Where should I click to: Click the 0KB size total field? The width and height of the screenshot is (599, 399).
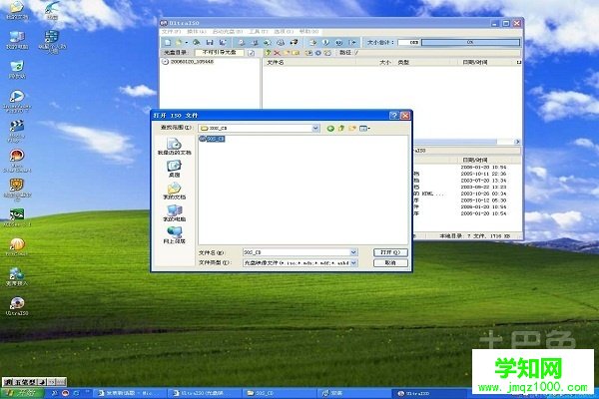click(408, 42)
